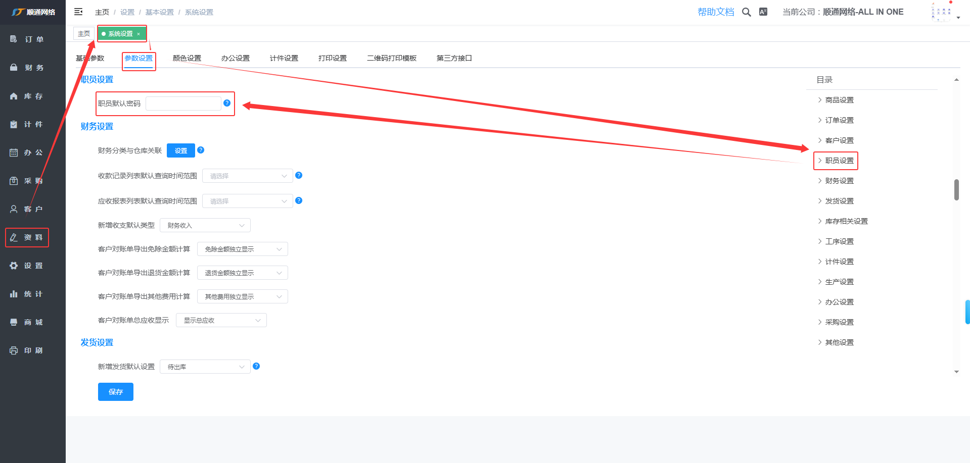Open 订单 in the left sidebar

tap(33, 39)
